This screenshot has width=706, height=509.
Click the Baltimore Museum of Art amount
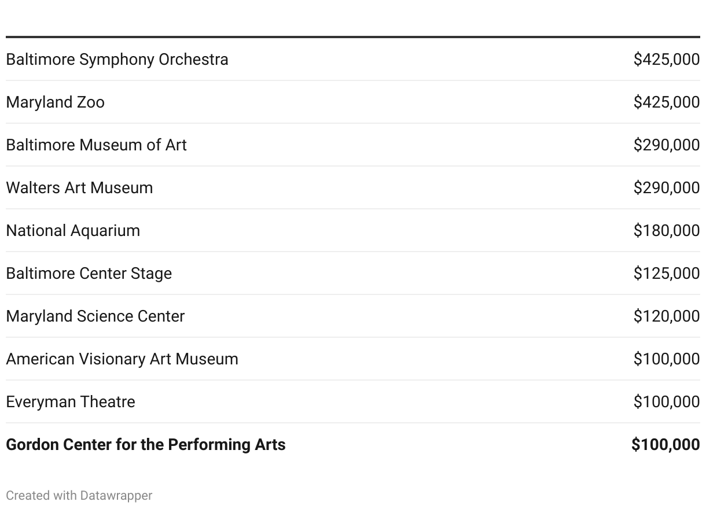pos(667,145)
